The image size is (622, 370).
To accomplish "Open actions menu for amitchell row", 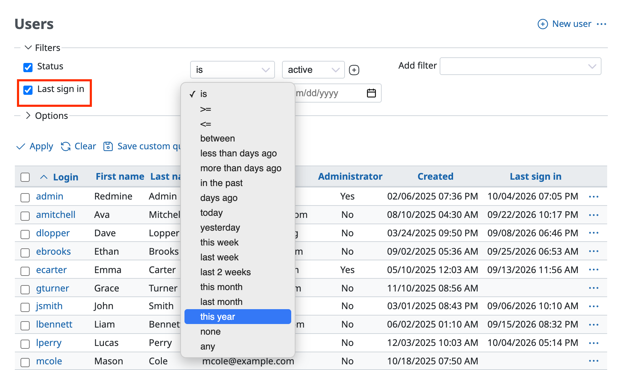I will point(594,215).
